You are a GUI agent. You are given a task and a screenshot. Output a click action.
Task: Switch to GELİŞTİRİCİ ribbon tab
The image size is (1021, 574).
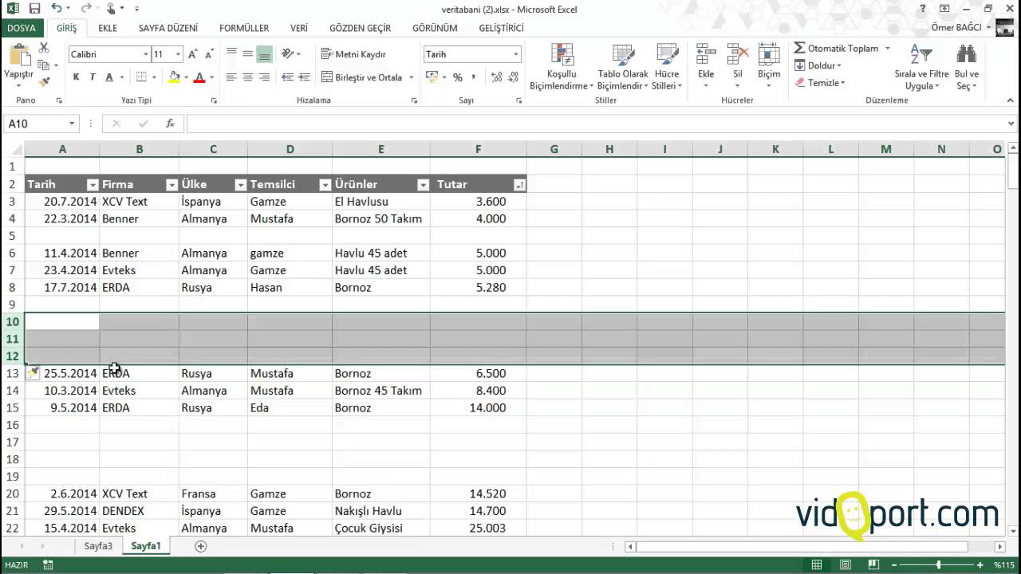501,28
